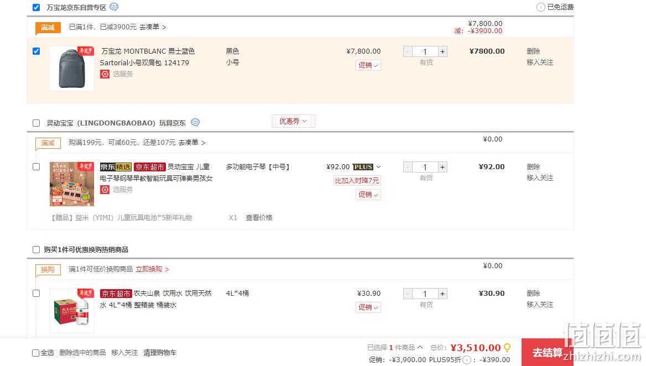Open the 优惠券 coupon dropdown
Image resolution: width=646 pixels, height=366 pixels.
coord(293,121)
